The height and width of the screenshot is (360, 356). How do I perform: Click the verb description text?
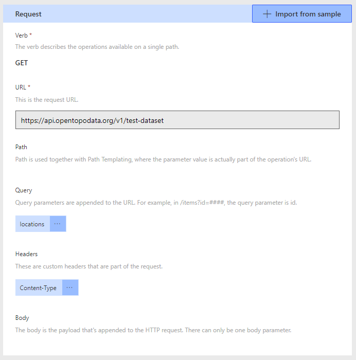97,47
